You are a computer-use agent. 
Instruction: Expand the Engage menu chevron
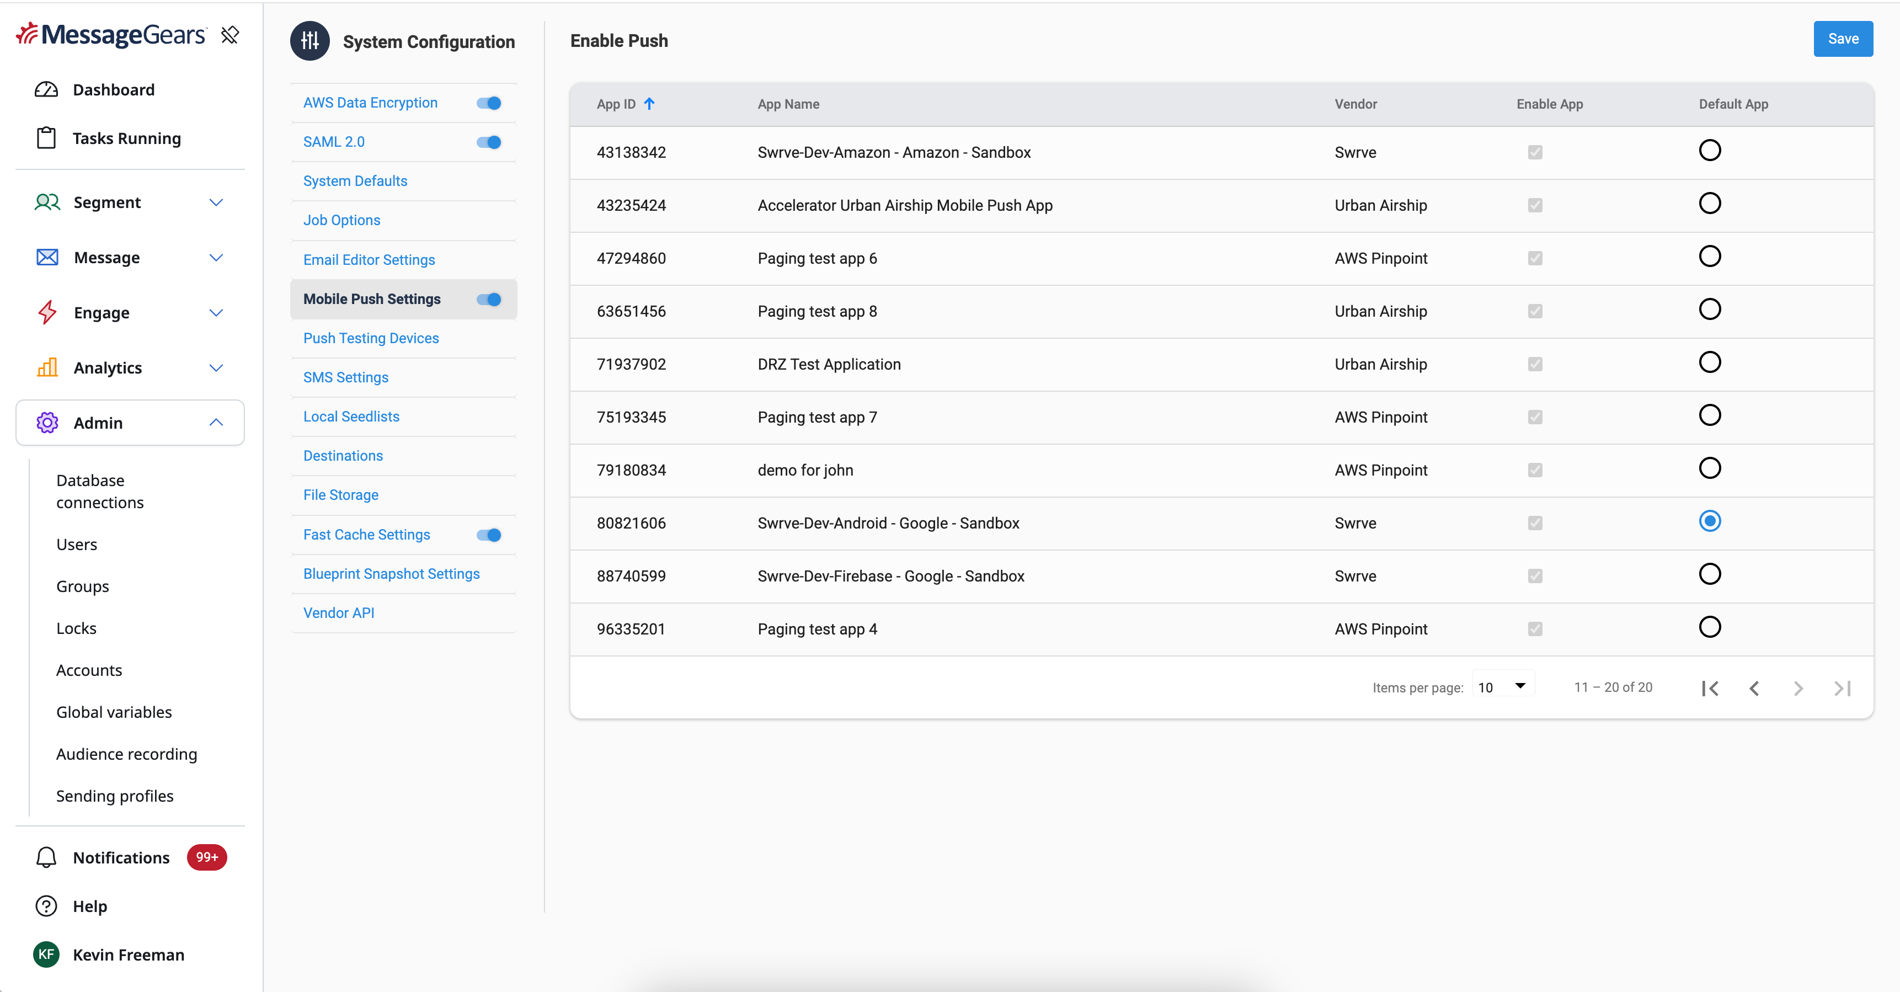pyautogui.click(x=216, y=313)
